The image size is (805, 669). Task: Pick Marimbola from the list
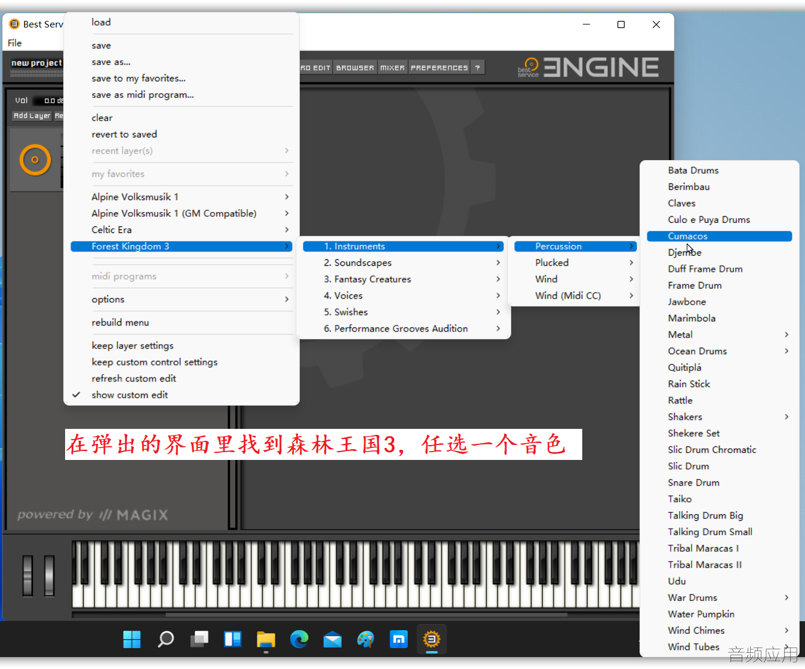coord(720,318)
